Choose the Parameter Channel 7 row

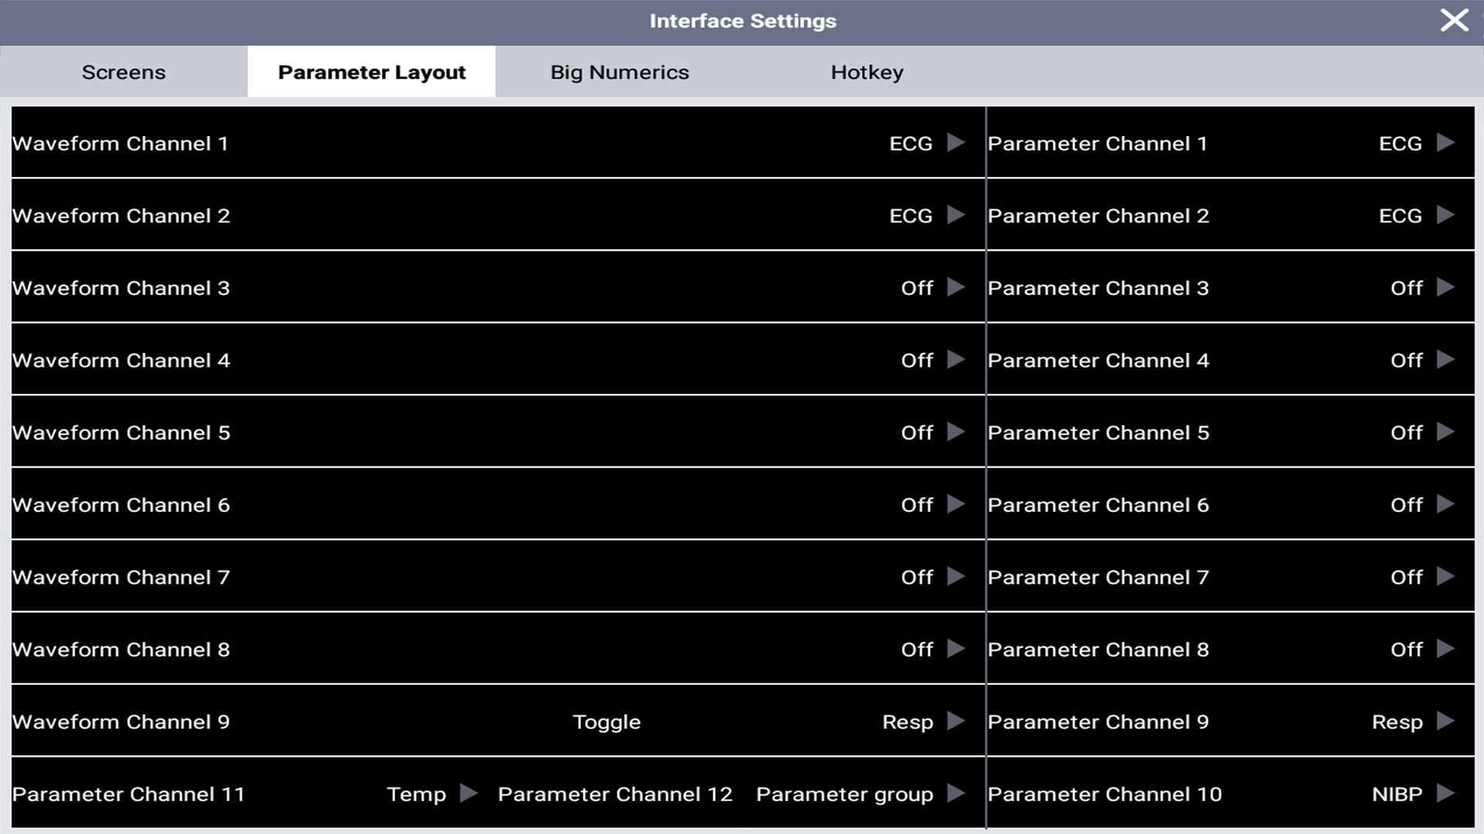[x=1229, y=577]
